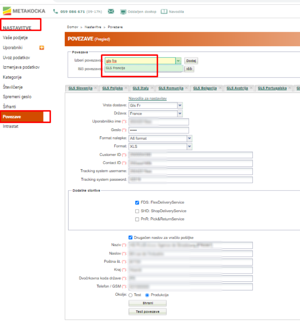Click the Test povezave button
300x330 pixels.
coord(147,312)
